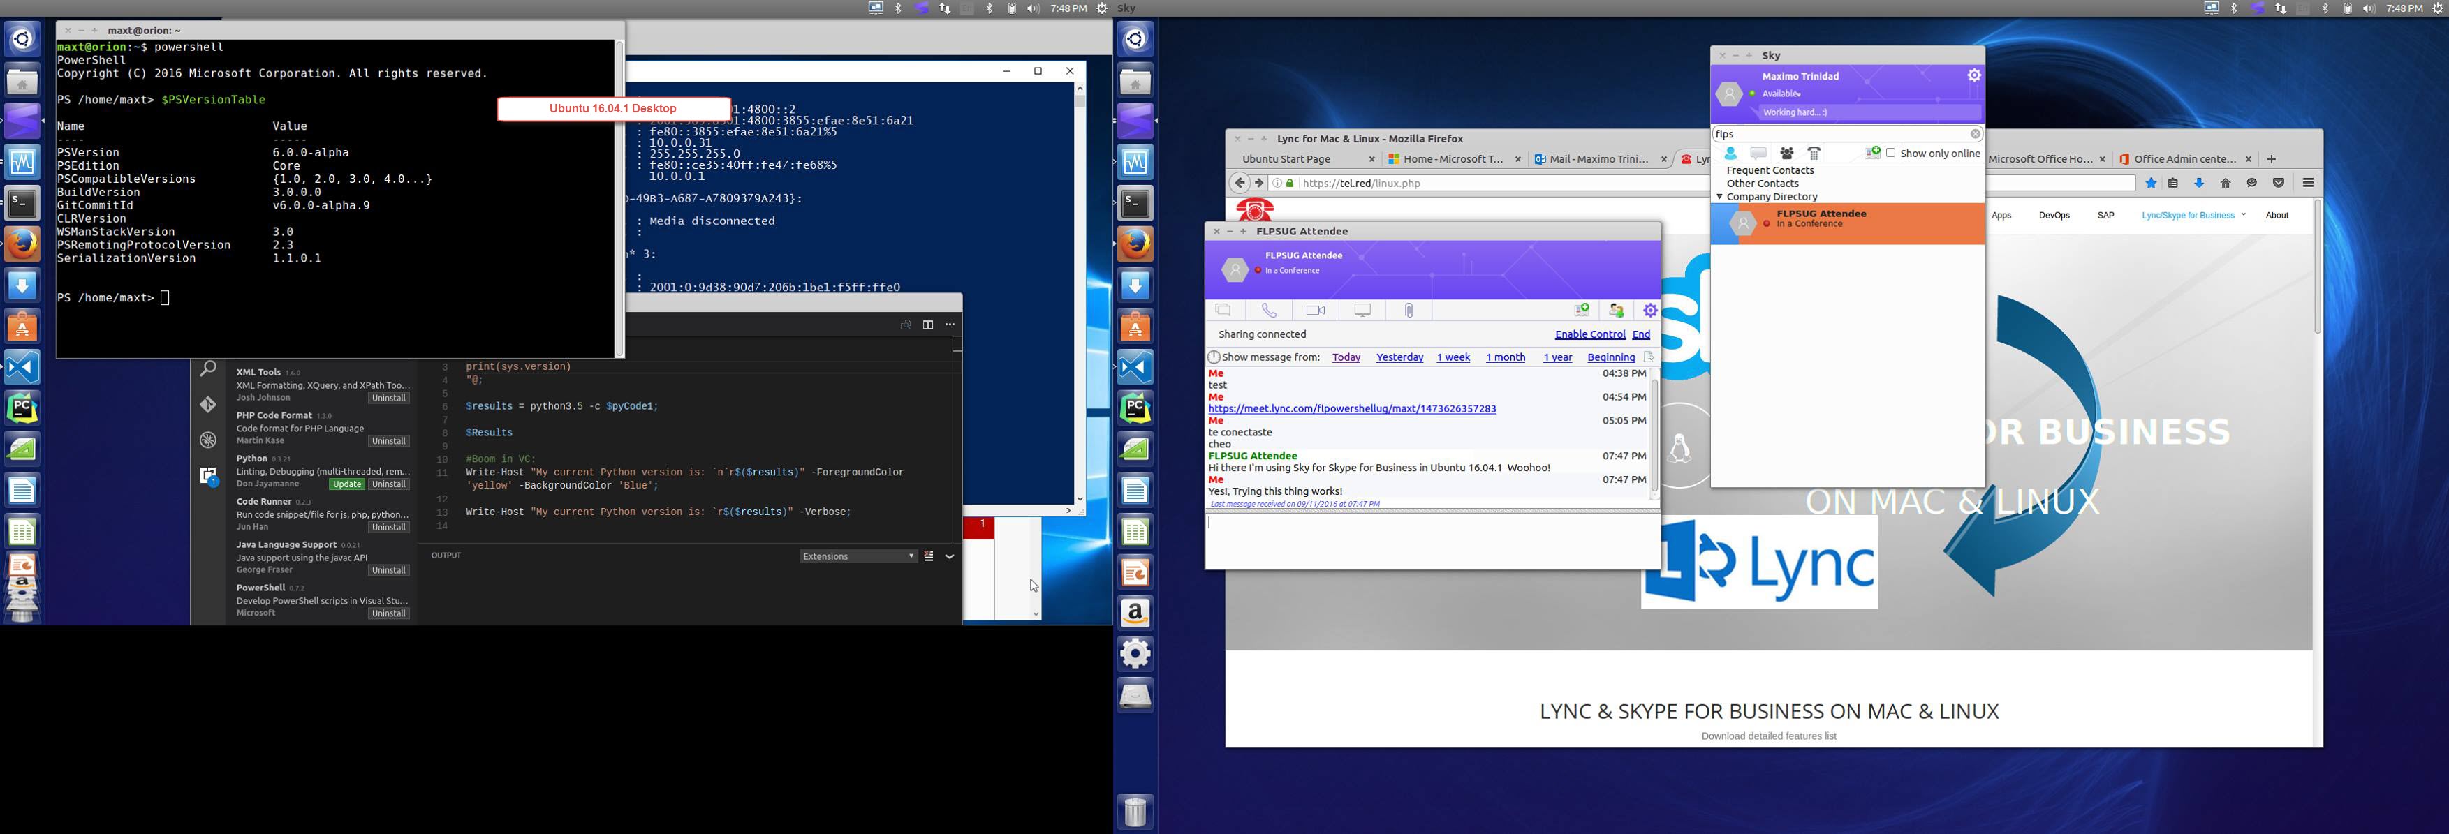2449x834 pixels.
Task: Open the meet.lync.com meeting link
Action: point(1352,410)
